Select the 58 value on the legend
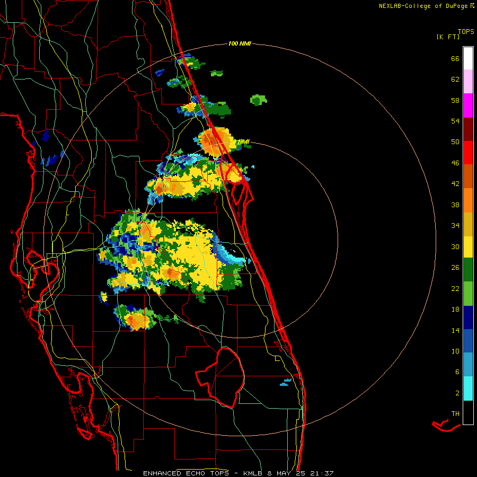This screenshot has height=477, width=477. click(455, 100)
